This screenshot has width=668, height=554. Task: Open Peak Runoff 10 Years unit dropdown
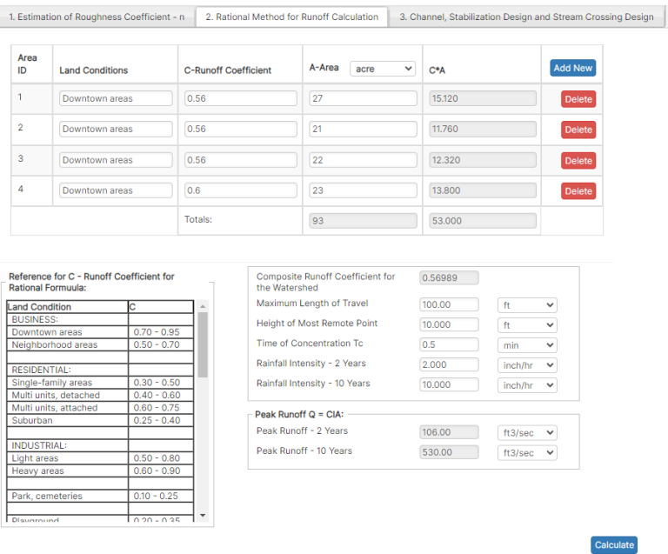tap(527, 452)
